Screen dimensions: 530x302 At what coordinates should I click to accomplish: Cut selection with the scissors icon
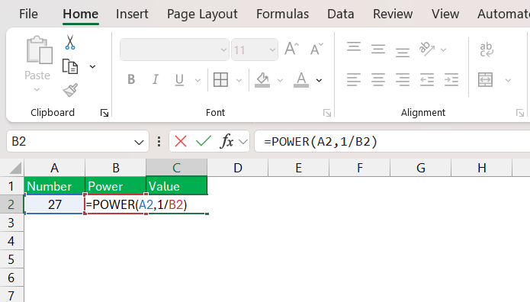pyautogui.click(x=70, y=42)
